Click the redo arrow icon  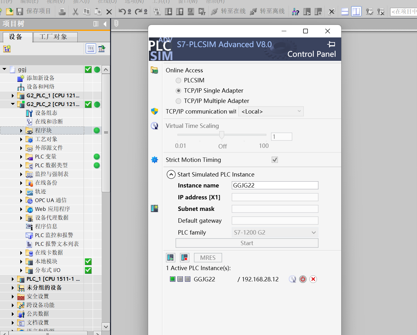[138, 12]
